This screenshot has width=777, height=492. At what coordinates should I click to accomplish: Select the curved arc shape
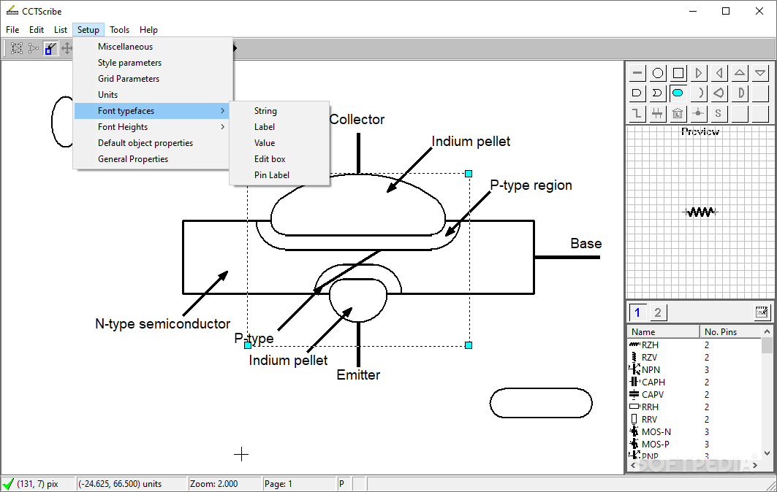point(699,93)
